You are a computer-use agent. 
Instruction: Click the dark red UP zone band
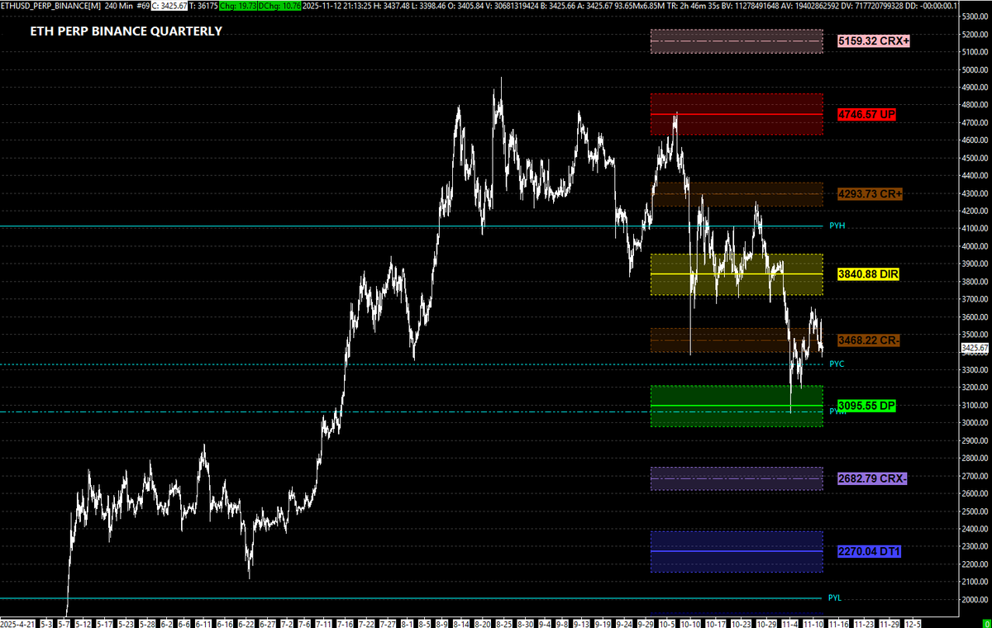tap(737, 114)
